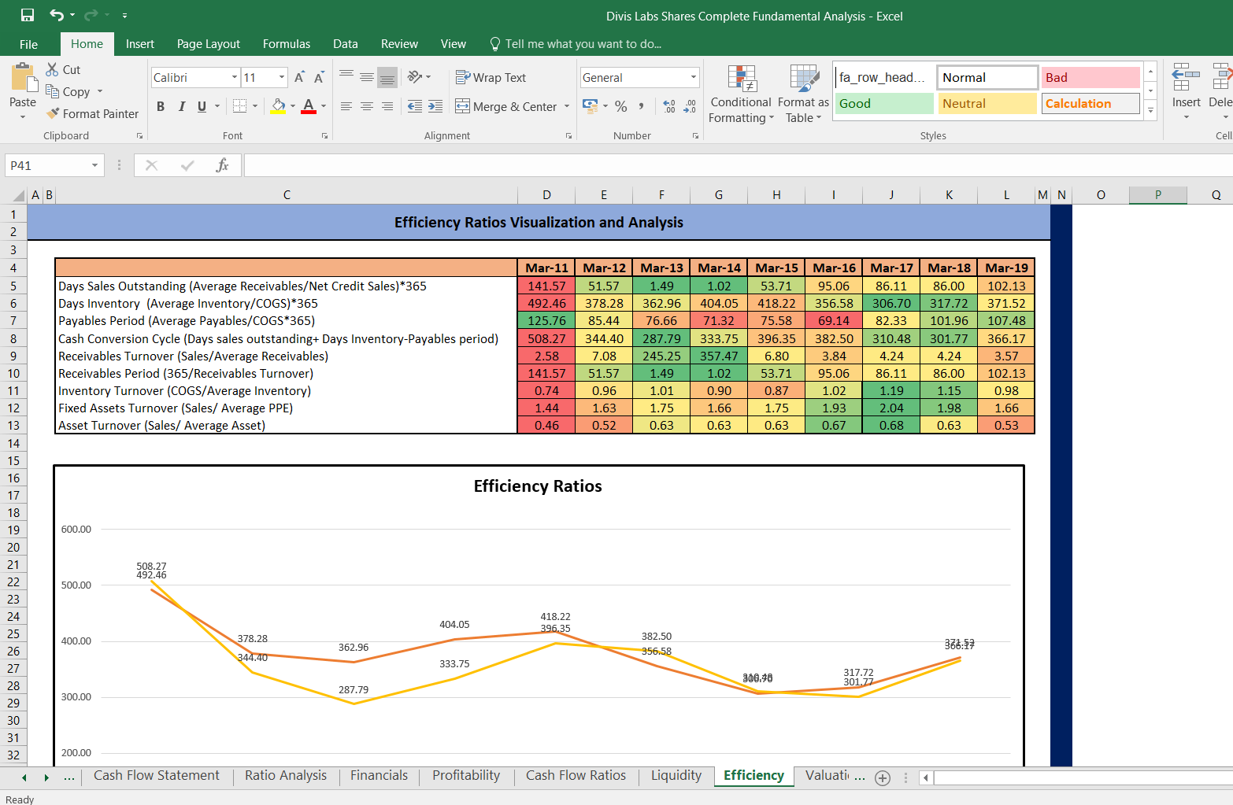
Task: Apply cell borders from the Borders icon
Action: [240, 106]
